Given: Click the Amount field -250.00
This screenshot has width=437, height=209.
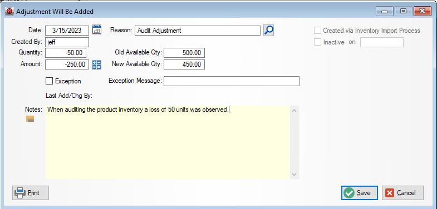Looking at the screenshot, I should [x=67, y=64].
